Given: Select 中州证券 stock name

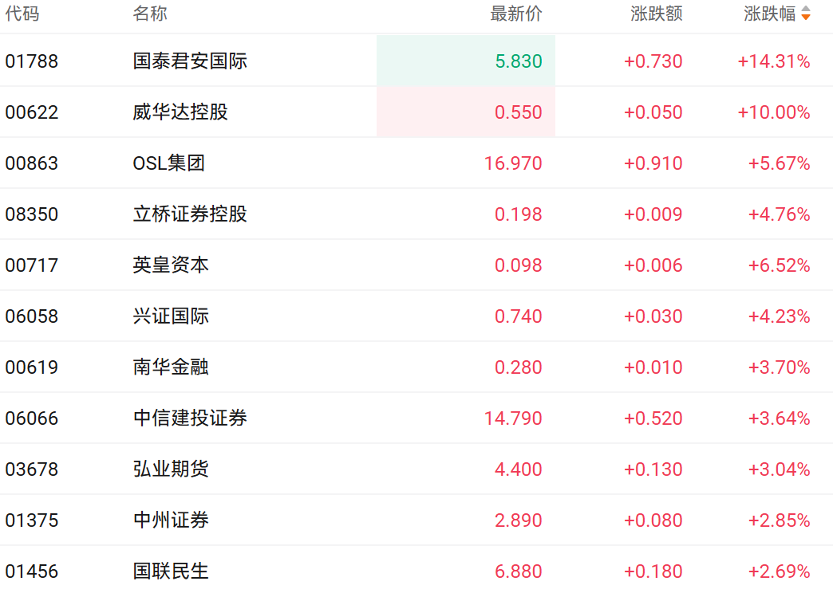Looking at the screenshot, I should pyautogui.click(x=171, y=520).
